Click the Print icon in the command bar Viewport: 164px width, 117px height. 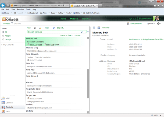click(x=41, y=13)
